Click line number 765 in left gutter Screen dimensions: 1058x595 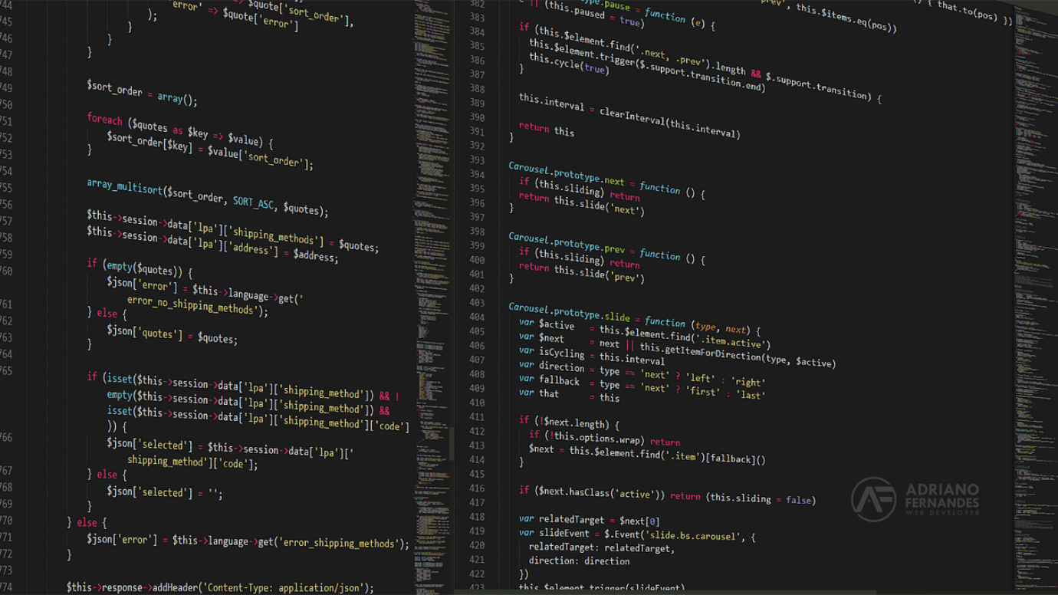(x=6, y=370)
